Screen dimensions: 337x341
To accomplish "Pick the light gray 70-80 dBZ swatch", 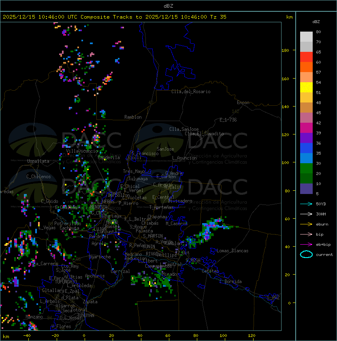I will tap(306, 37).
